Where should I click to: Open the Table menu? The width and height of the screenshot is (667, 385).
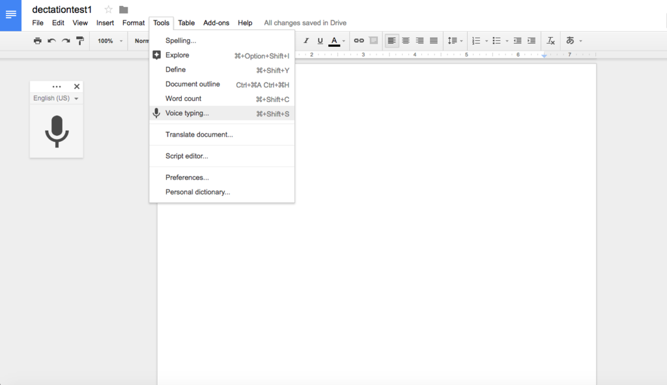[x=186, y=23]
